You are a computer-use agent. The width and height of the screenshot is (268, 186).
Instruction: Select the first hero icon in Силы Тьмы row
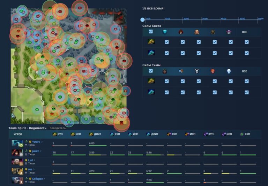(165, 71)
